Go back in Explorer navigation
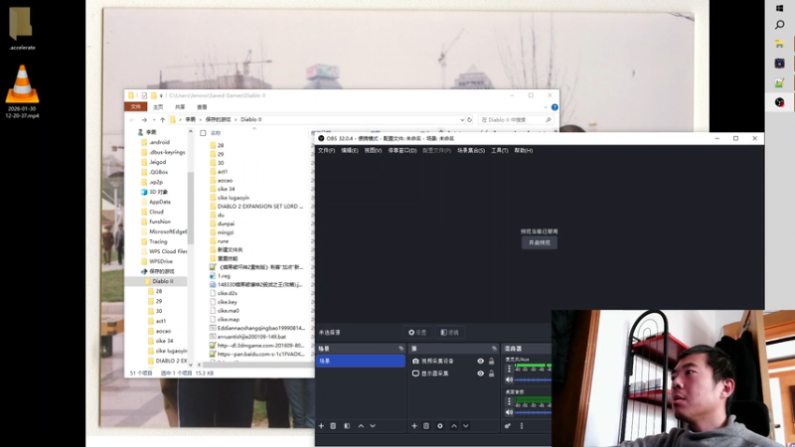Viewport: 795px width, 447px height. click(x=132, y=119)
